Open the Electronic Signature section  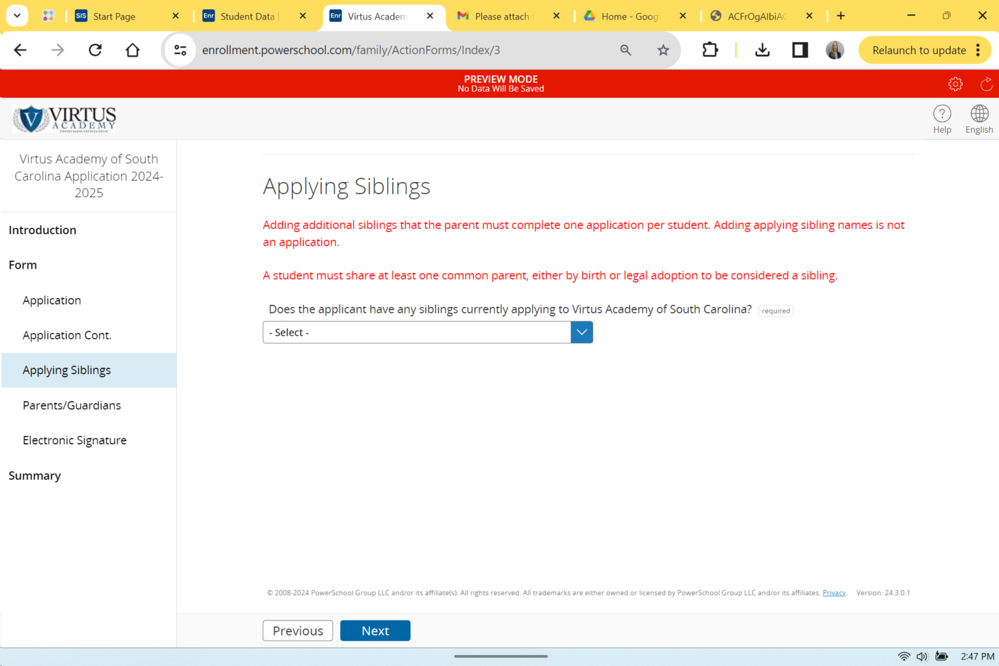pyautogui.click(x=74, y=440)
